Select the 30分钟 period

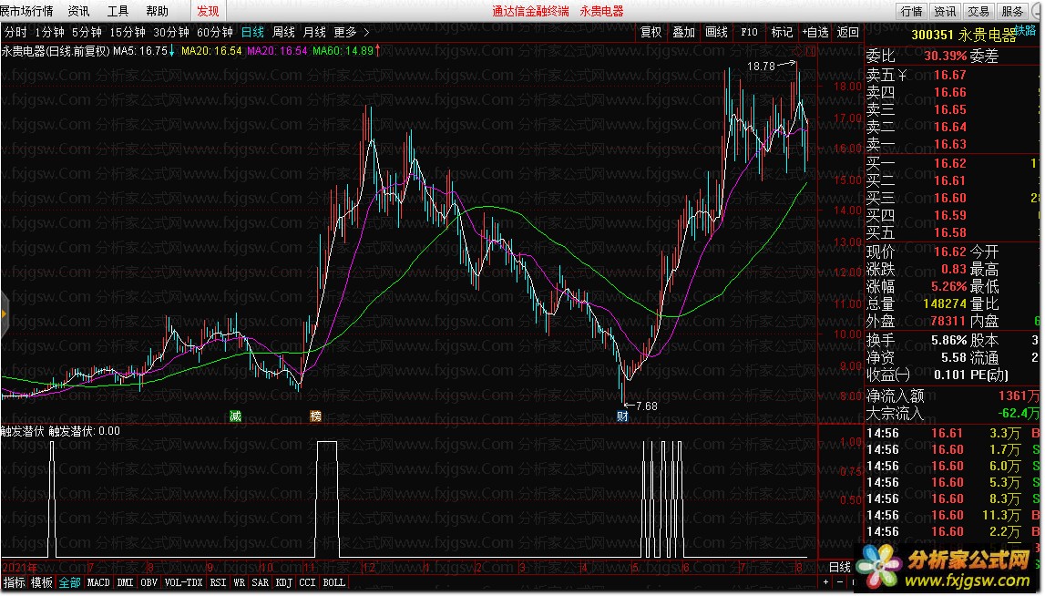(171, 32)
